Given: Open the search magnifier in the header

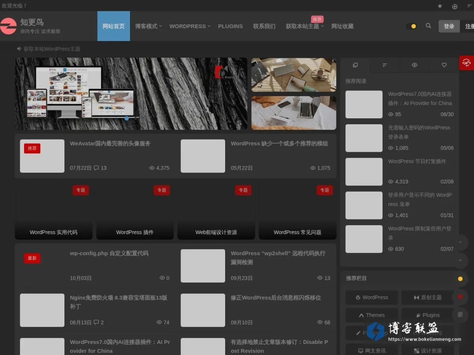Looking at the screenshot, I should [429, 26].
